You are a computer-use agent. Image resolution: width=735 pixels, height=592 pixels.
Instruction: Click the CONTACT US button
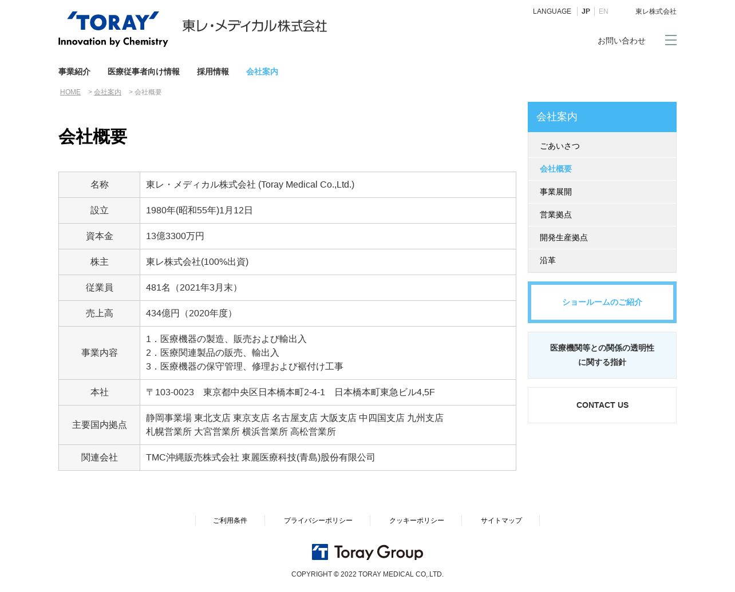(602, 405)
